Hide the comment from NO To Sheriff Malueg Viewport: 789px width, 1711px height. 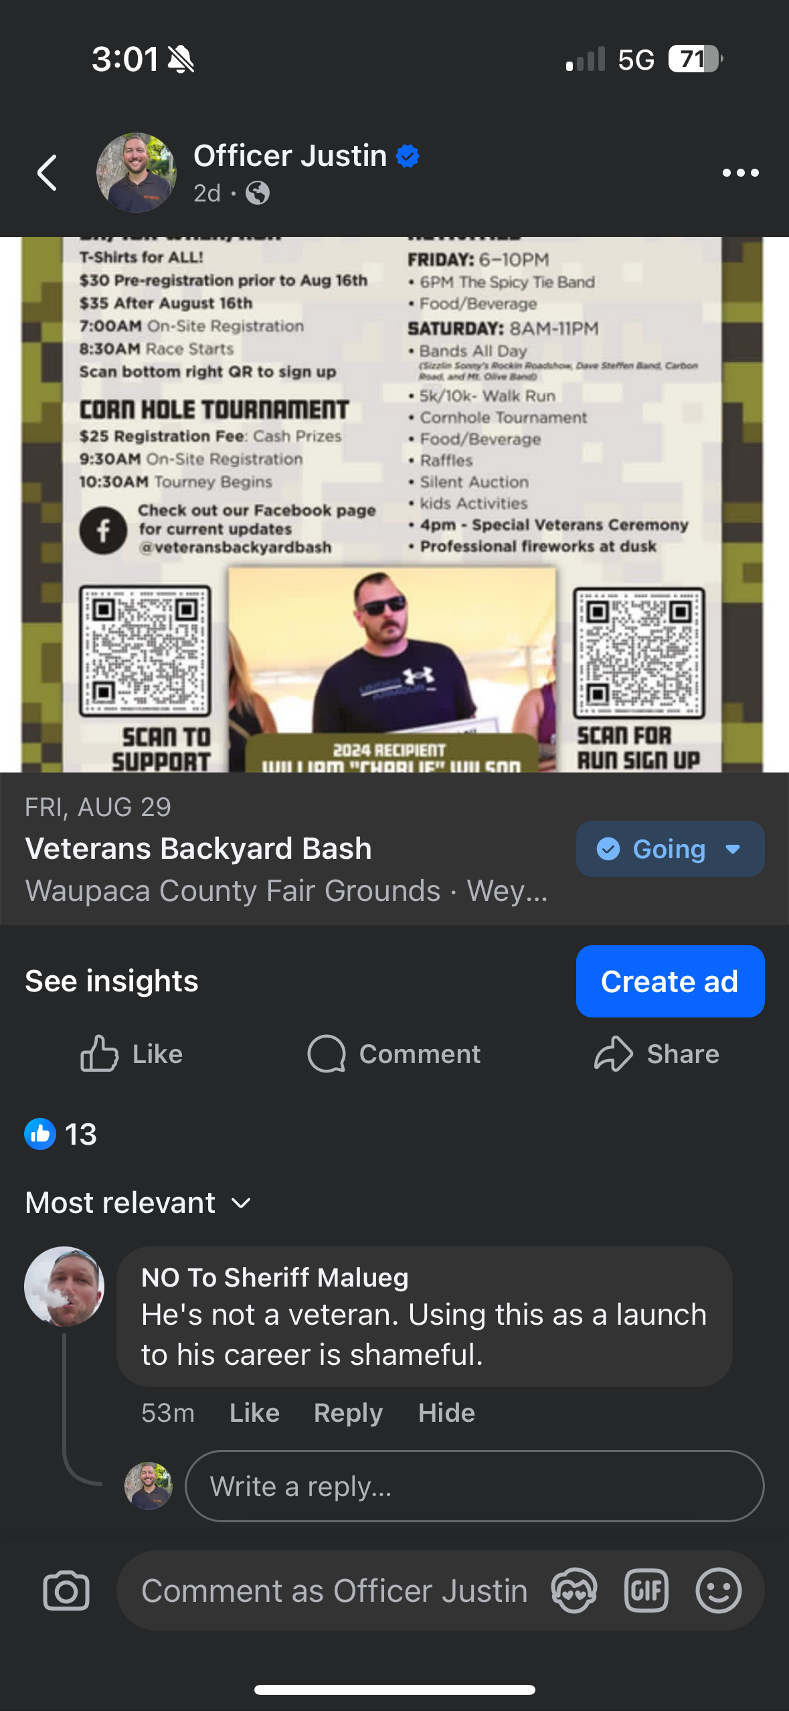(446, 1412)
